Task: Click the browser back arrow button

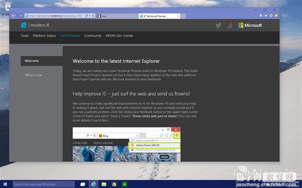Action: pyautogui.click(x=14, y=16)
